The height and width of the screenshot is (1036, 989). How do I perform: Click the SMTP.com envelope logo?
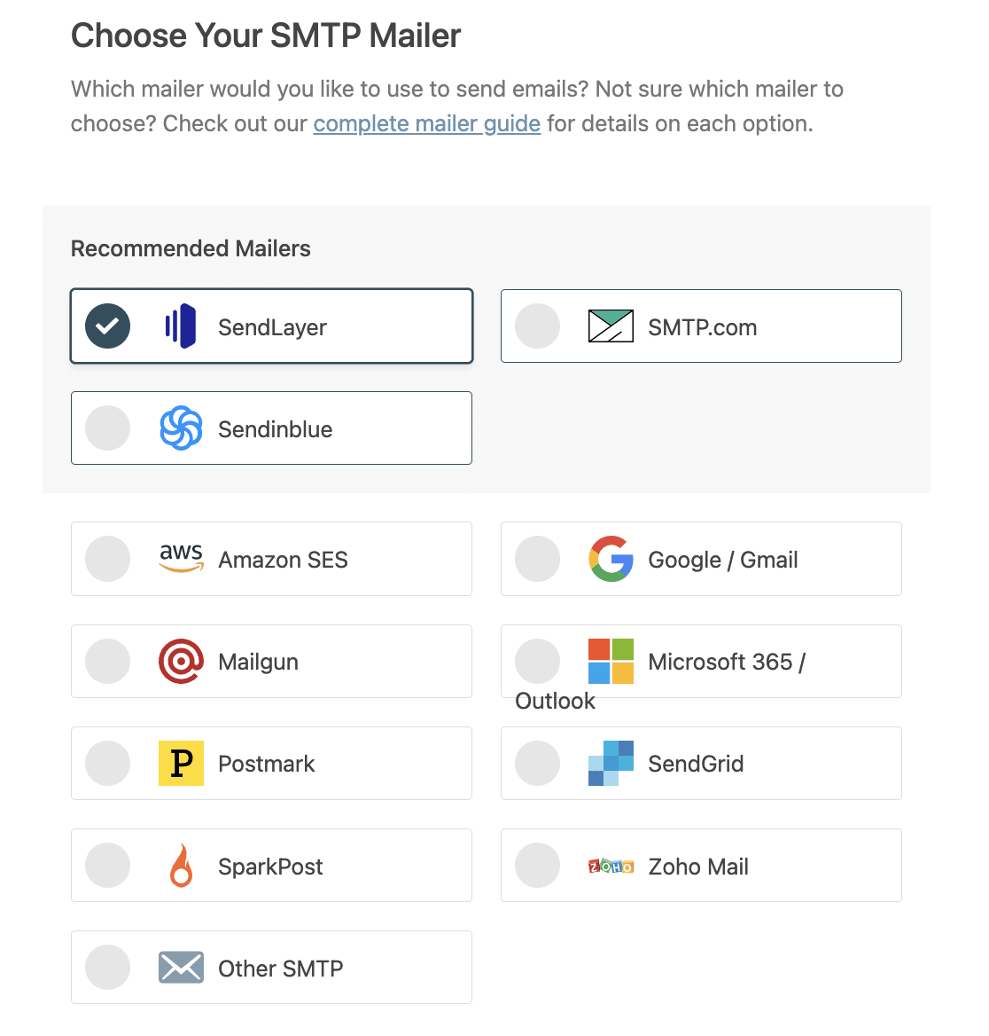pyautogui.click(x=611, y=326)
